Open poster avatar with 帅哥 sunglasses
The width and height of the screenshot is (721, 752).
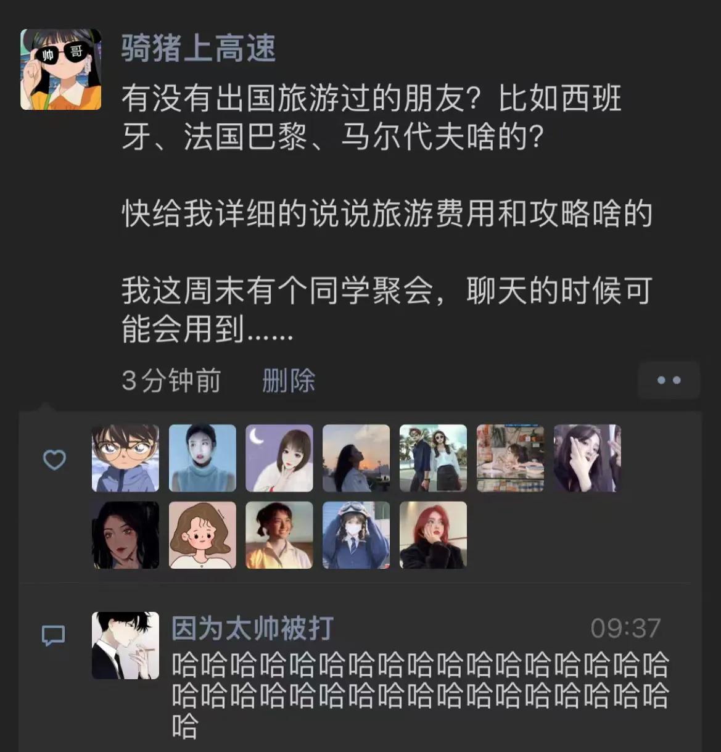[60, 69]
